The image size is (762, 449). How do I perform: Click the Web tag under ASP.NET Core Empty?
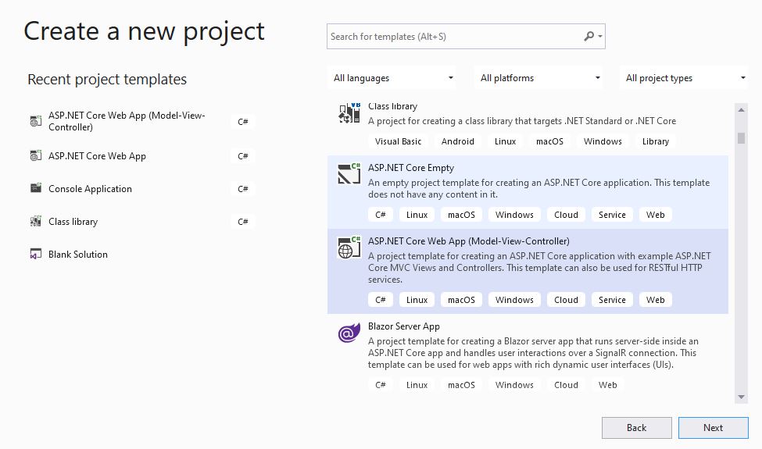(656, 215)
